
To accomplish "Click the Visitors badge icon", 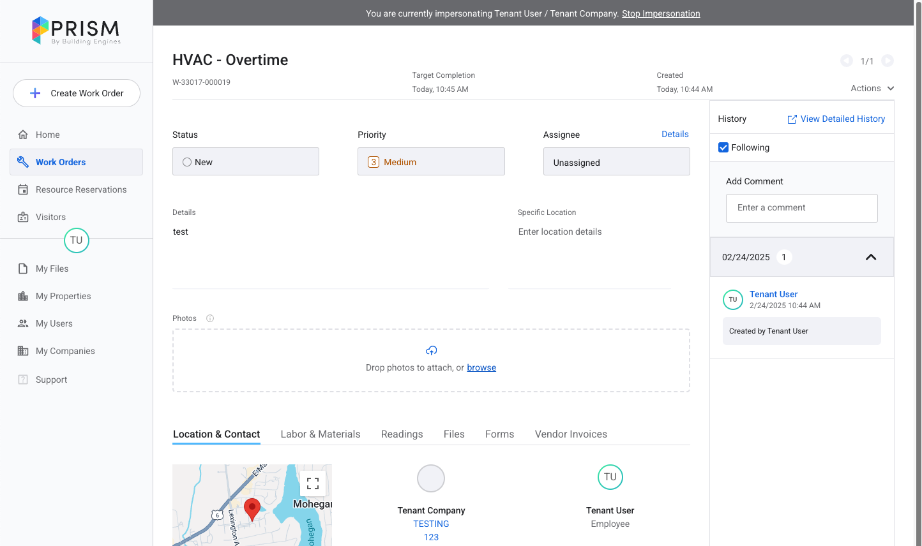I will pos(23,217).
